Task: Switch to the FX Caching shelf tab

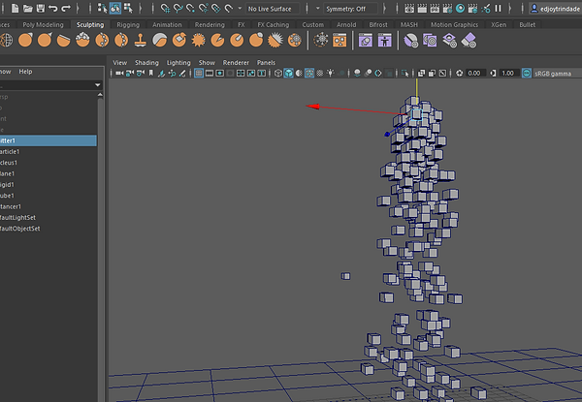Action: 274,24
